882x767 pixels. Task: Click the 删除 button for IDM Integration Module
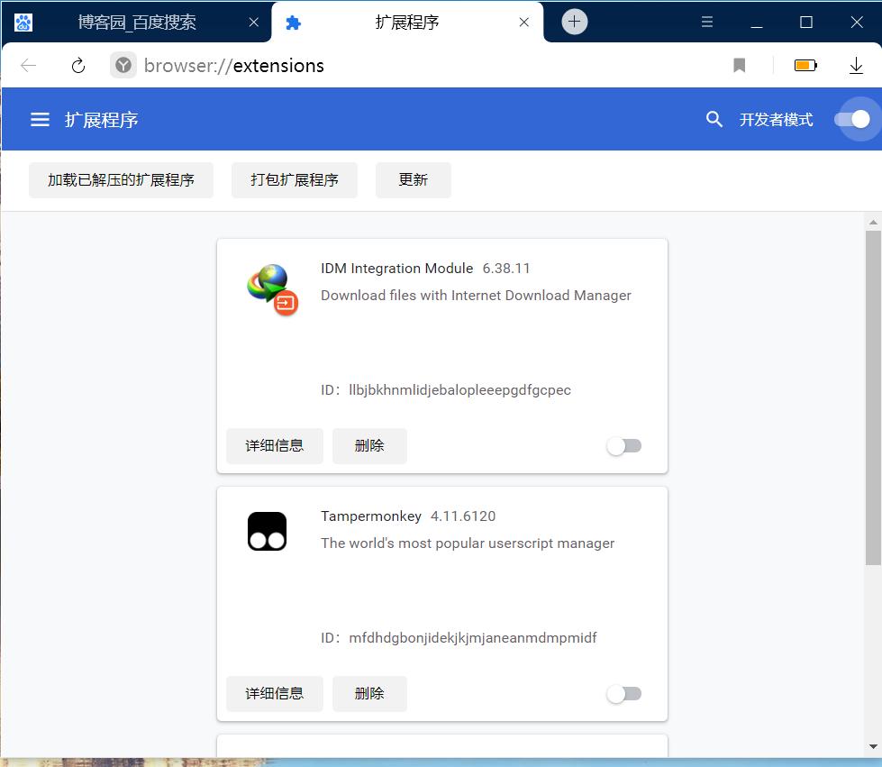tap(369, 445)
